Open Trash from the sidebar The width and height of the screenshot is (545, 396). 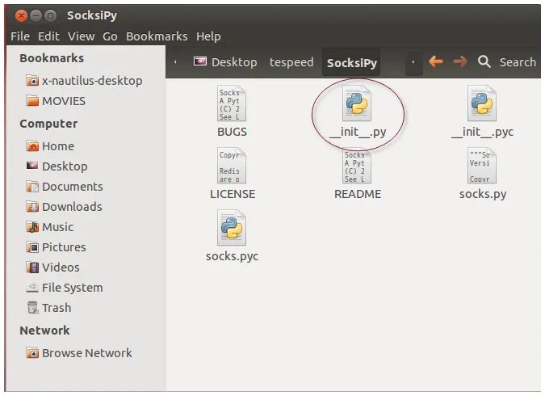click(x=56, y=308)
